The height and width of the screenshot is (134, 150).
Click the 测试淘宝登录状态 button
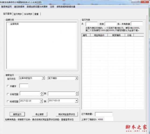pyautogui.click(x=67, y=114)
